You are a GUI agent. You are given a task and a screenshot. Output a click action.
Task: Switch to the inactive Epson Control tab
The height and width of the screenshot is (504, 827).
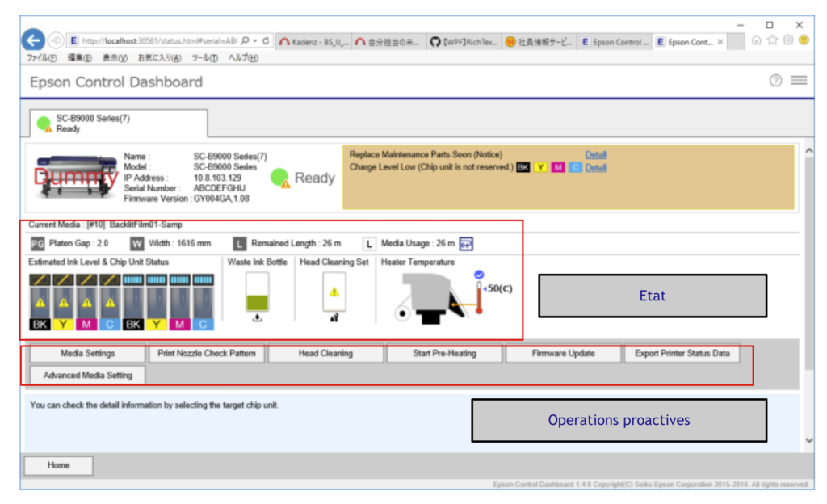click(615, 42)
